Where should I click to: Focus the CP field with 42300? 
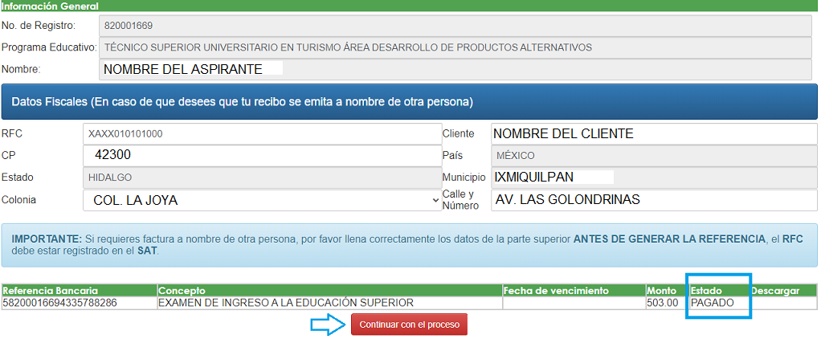pyautogui.click(x=263, y=156)
